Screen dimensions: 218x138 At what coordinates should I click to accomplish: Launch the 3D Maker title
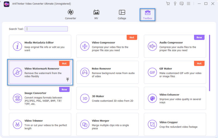tap(98, 96)
